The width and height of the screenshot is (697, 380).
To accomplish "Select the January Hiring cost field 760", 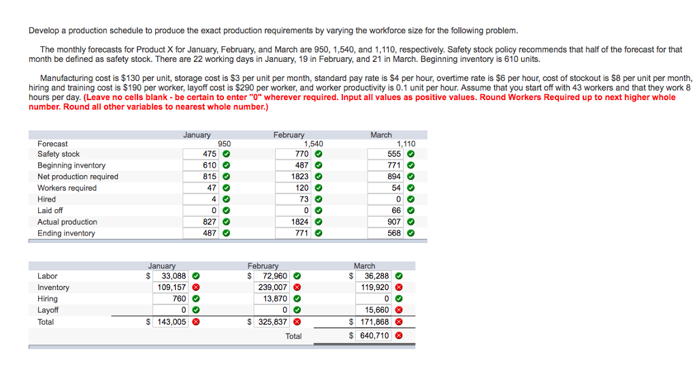I will (170, 298).
